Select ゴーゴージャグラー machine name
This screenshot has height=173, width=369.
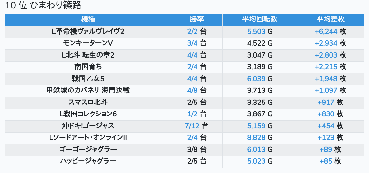pos(88,149)
